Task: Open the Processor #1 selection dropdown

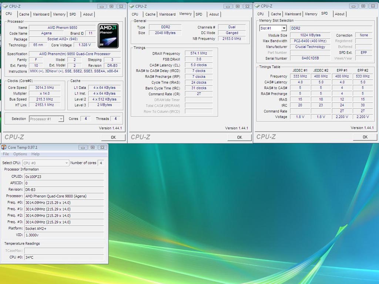Action: (61, 119)
